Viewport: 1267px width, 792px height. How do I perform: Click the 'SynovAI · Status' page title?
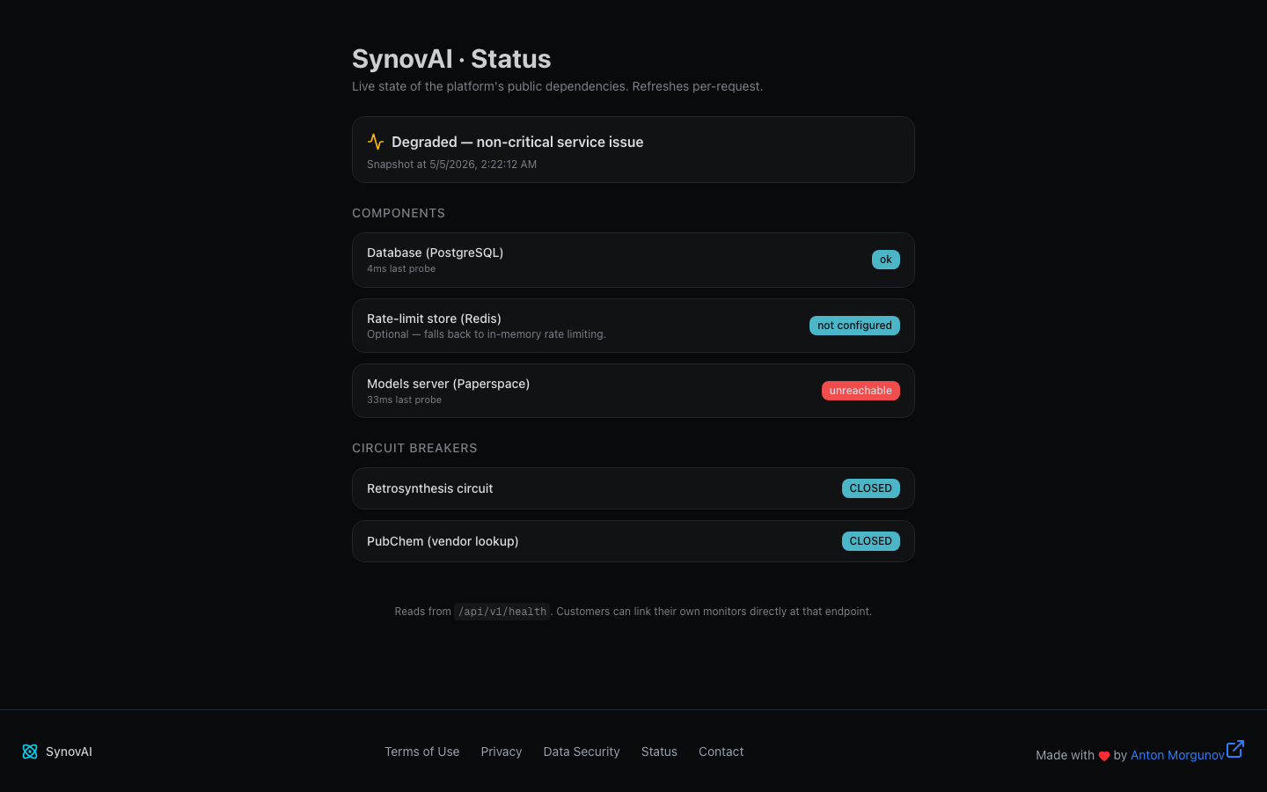[451, 59]
